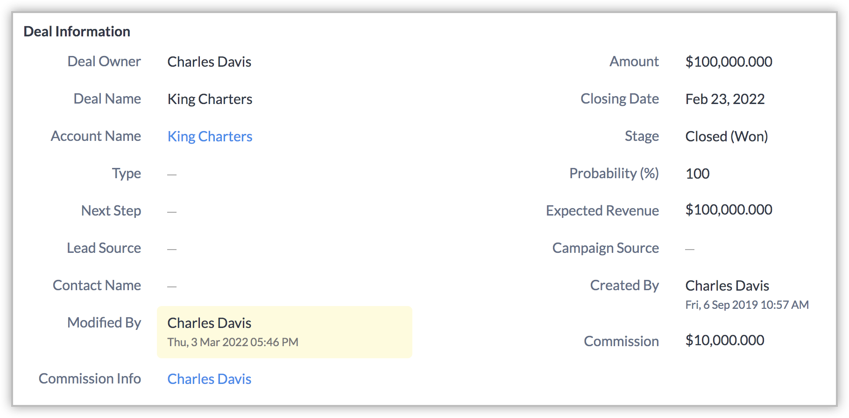Viewport: 849px width, 418px height.
Task: Click the Closing Date Feb 23, 2022
Action: coord(725,99)
